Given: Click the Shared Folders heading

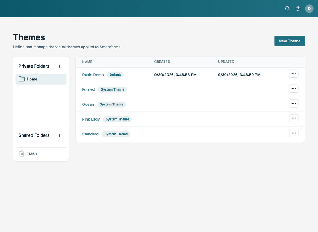Looking at the screenshot, I should click(34, 135).
